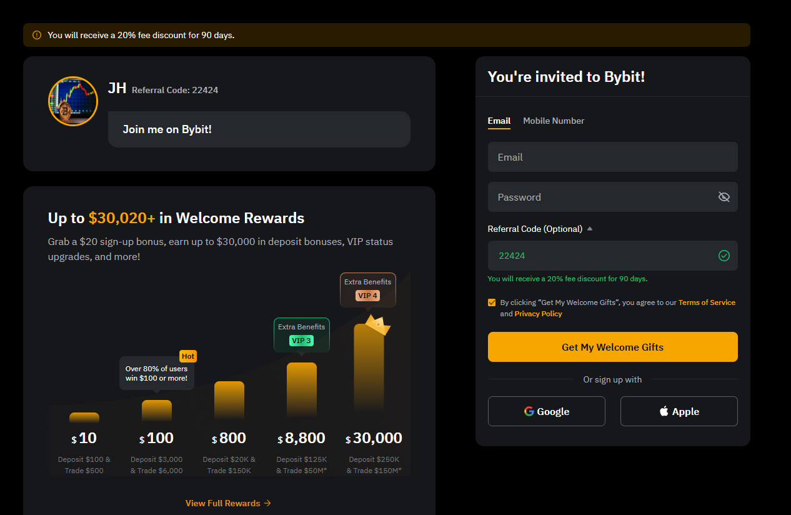Switch to the Email tab
Viewport: 791px width, 515px height.
click(x=499, y=121)
